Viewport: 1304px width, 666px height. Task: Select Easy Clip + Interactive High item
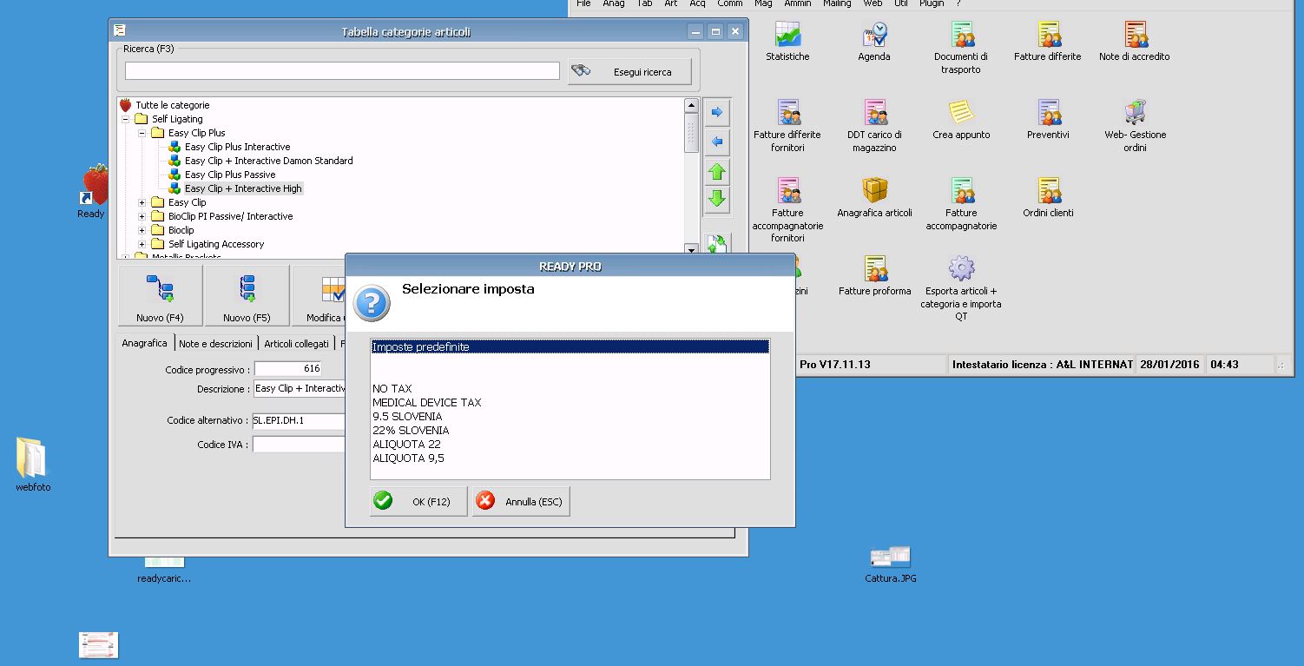click(x=243, y=188)
